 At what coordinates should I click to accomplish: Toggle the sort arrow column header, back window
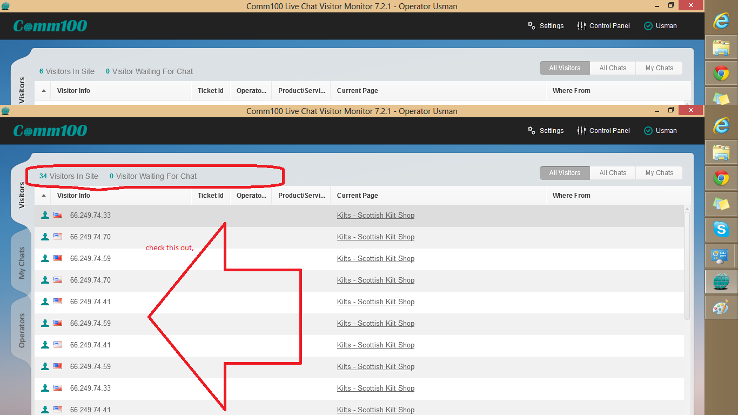point(43,91)
